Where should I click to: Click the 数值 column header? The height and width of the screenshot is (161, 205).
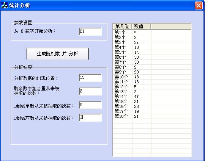click(x=141, y=27)
